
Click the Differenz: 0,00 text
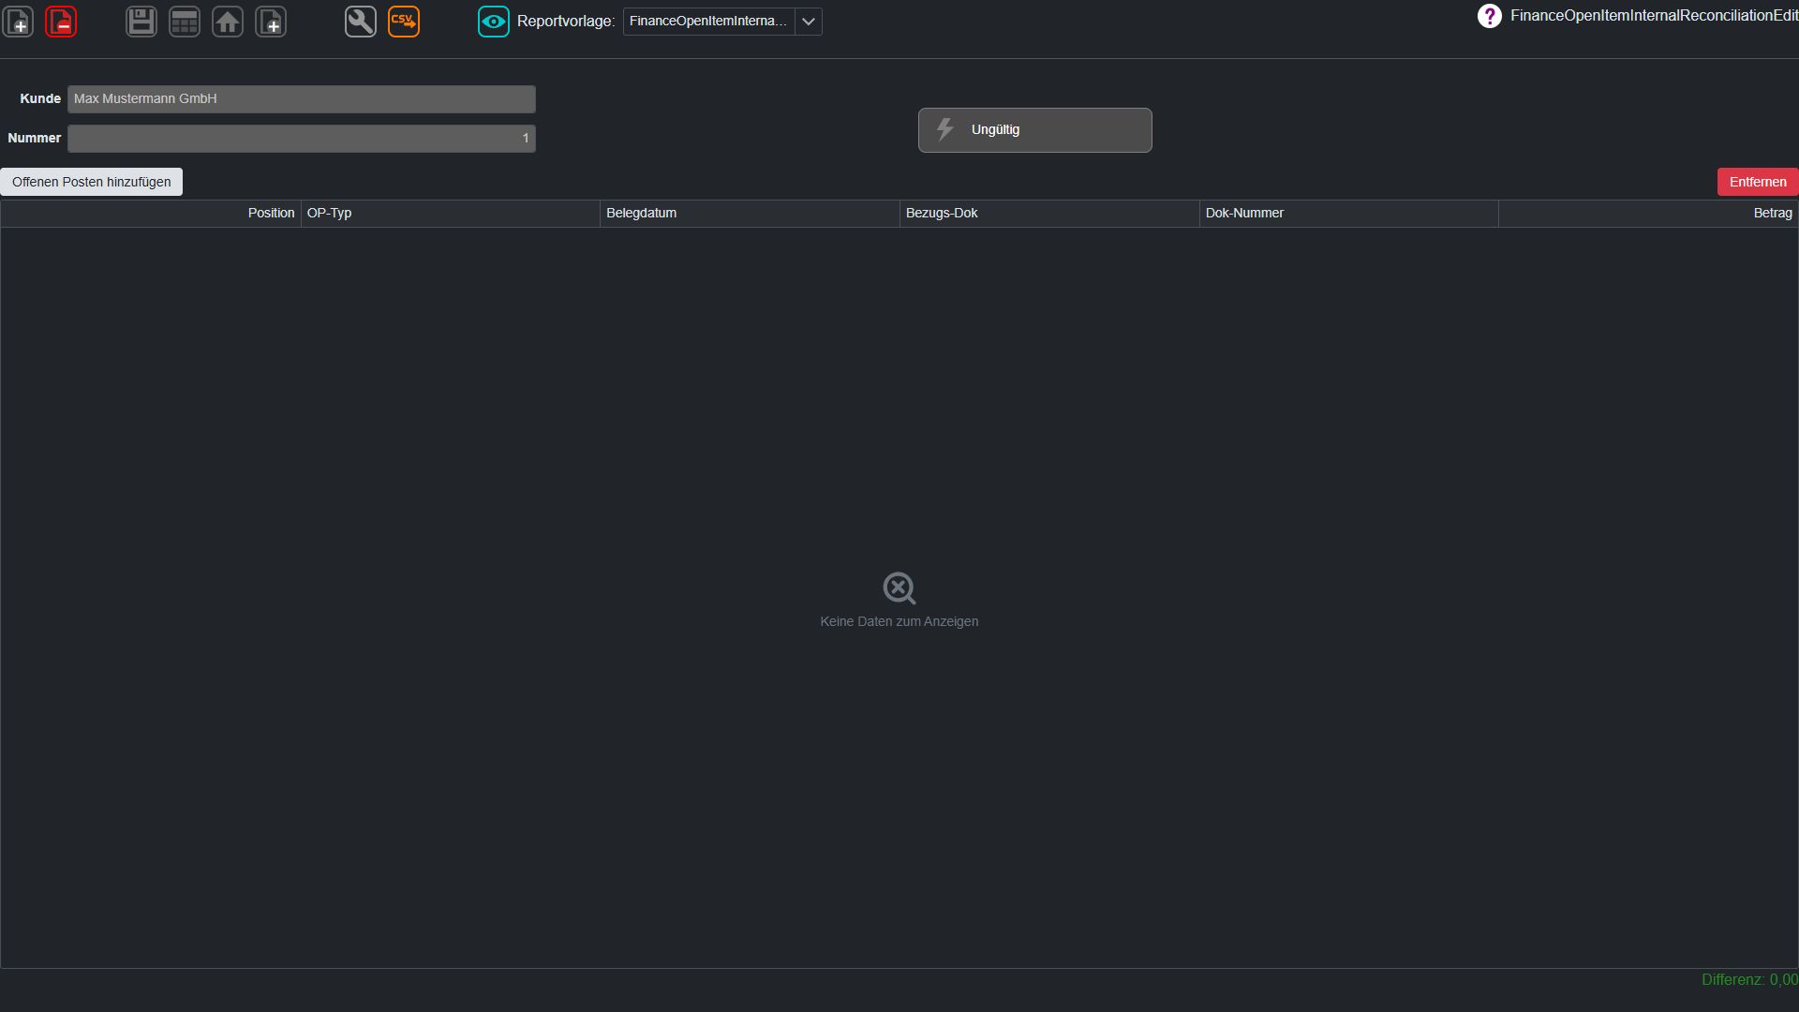[x=1749, y=980]
